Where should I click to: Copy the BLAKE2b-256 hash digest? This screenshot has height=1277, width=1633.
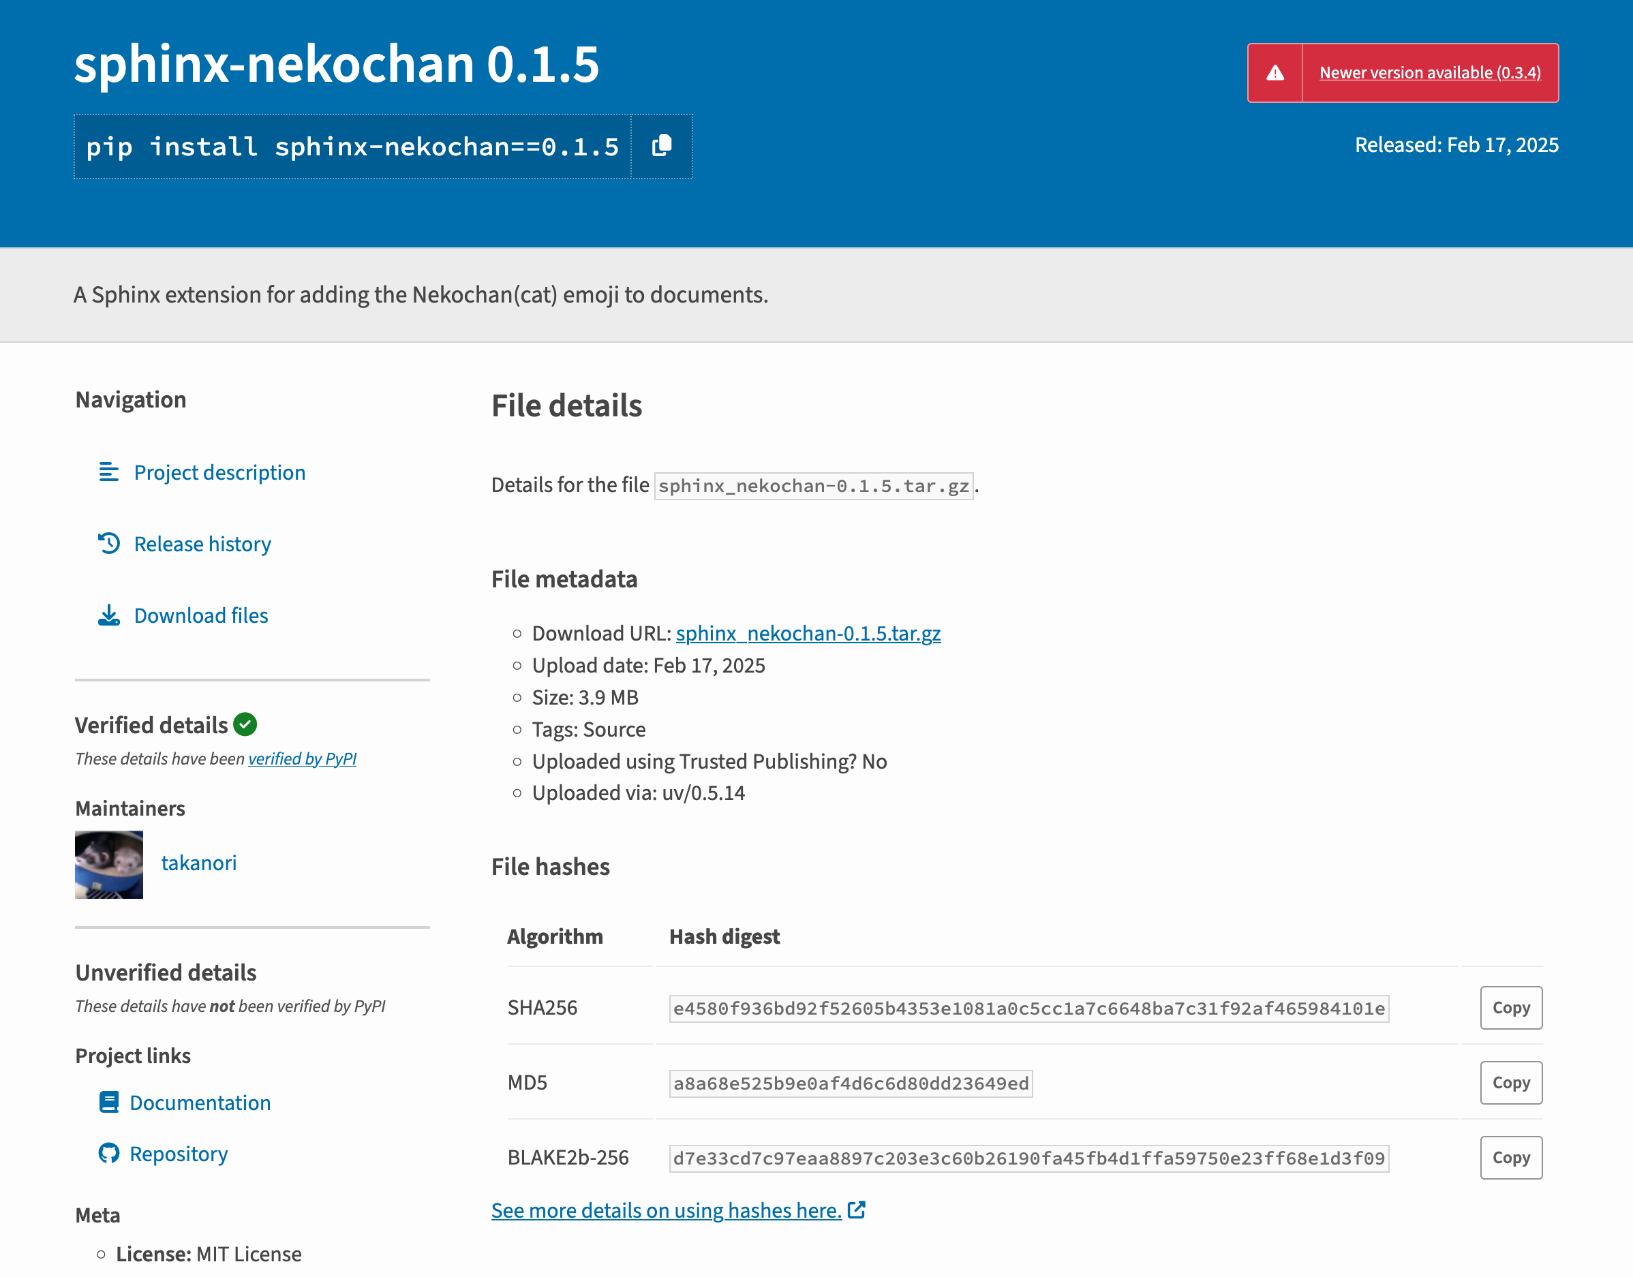[x=1510, y=1157]
